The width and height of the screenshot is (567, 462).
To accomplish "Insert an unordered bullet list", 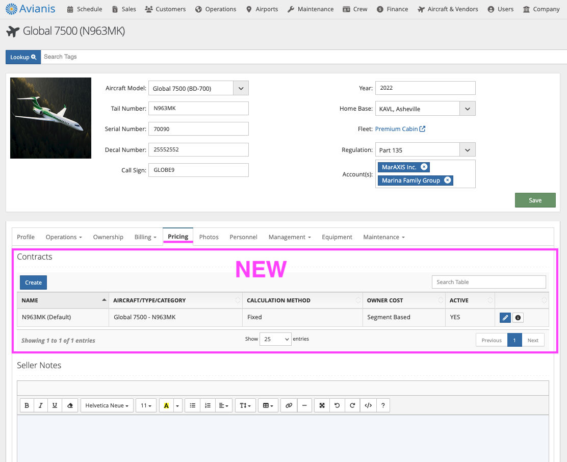I will tap(192, 405).
